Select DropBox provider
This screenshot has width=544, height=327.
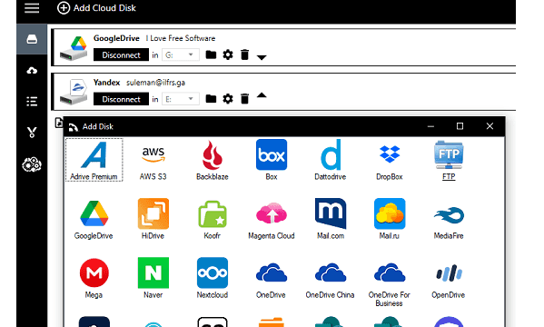coord(390,160)
